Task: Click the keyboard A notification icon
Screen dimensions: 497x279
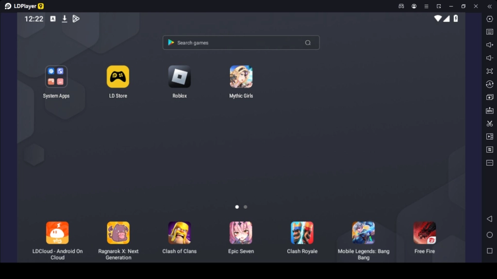Action: [x=53, y=19]
